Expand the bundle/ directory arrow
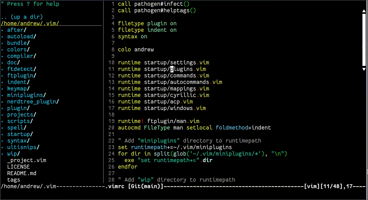 click(2, 43)
